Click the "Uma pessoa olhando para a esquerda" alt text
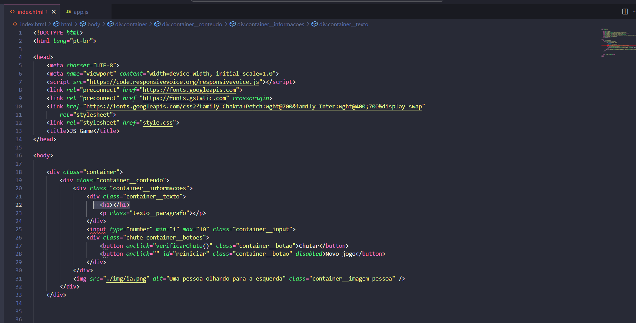Image resolution: width=636 pixels, height=323 pixels. click(x=226, y=279)
